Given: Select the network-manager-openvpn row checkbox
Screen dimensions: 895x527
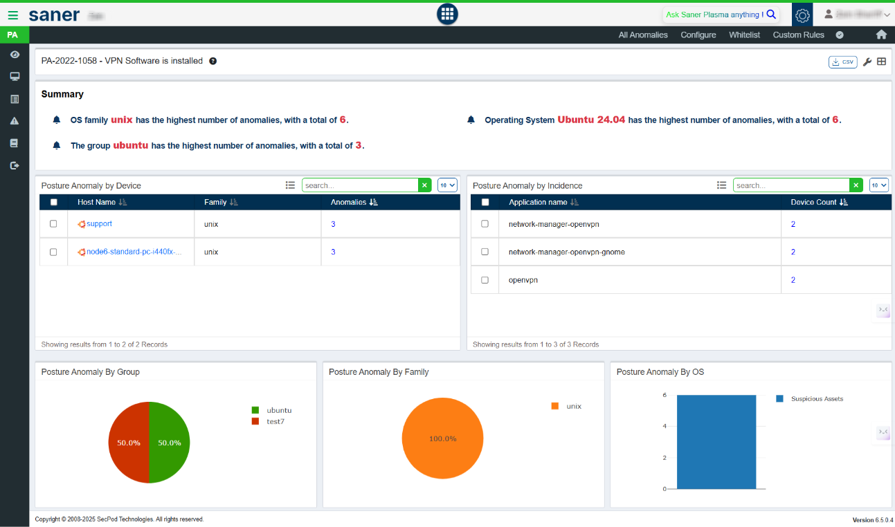Looking at the screenshot, I should (485, 224).
